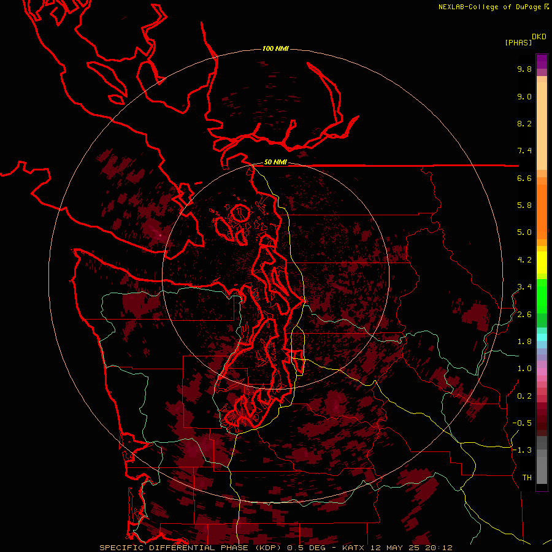This screenshot has height=552, width=552.
Task: Click the purple top band of color scale
Action: pos(542,61)
